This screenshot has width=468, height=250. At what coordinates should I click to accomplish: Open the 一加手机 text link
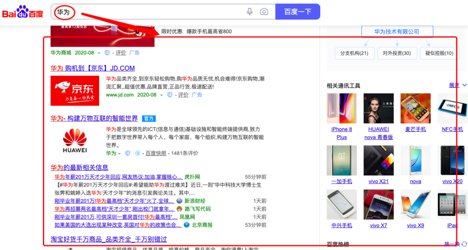click(342, 181)
